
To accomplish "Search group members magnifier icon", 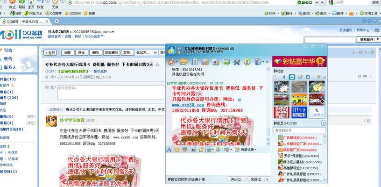I will pos(324,123).
